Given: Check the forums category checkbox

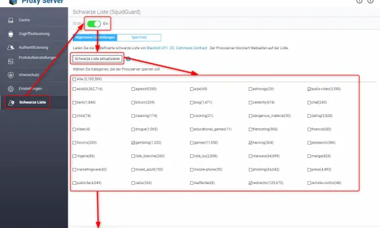Looking at the screenshot, I should pyautogui.click(x=74, y=142).
